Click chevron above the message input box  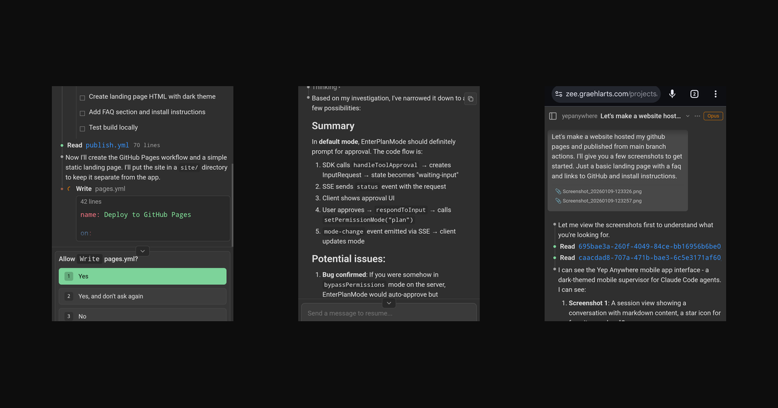389,303
